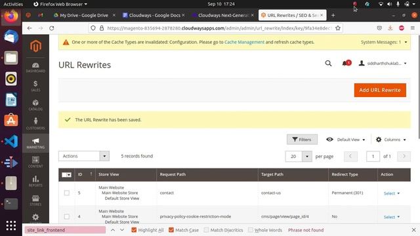Open Firefox downloads panel
The image size is (420, 236).
(x=390, y=28)
